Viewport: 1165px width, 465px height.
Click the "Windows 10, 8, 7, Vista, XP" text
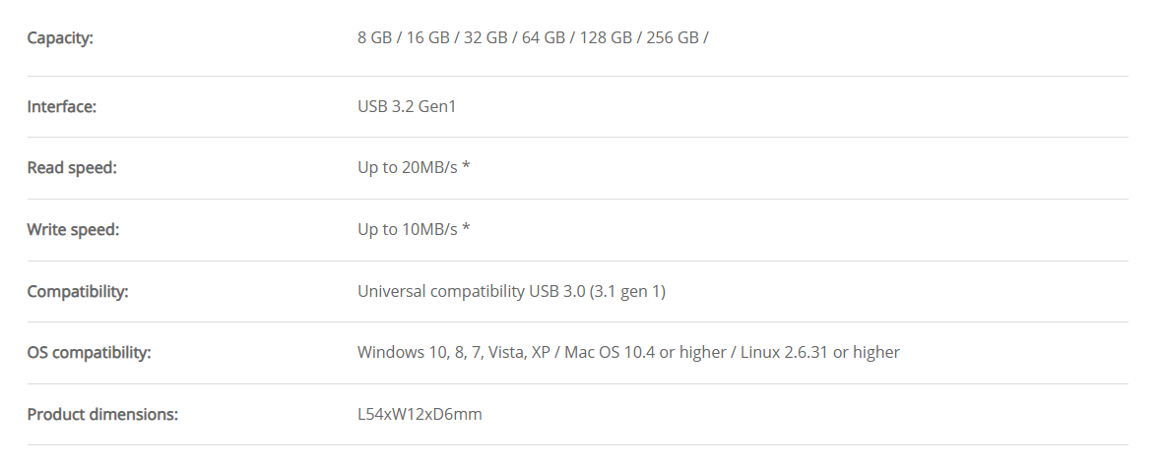453,352
